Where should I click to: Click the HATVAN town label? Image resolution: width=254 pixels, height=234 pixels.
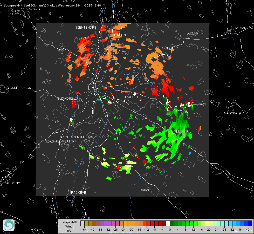[x=240, y=28]
